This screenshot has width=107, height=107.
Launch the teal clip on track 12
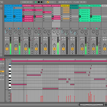tap(71, 8)
